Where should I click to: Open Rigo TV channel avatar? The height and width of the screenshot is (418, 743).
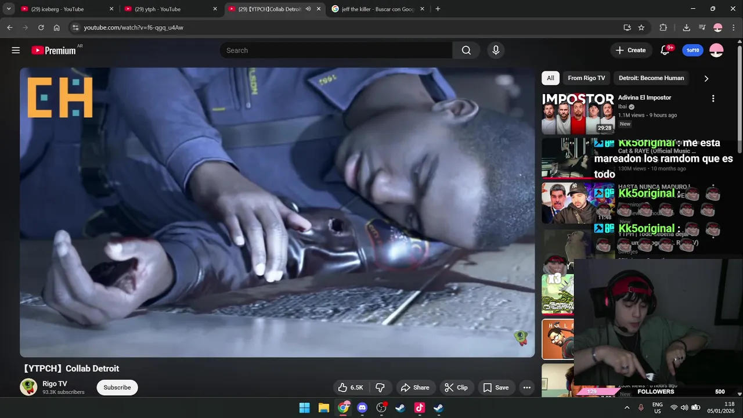click(28, 387)
